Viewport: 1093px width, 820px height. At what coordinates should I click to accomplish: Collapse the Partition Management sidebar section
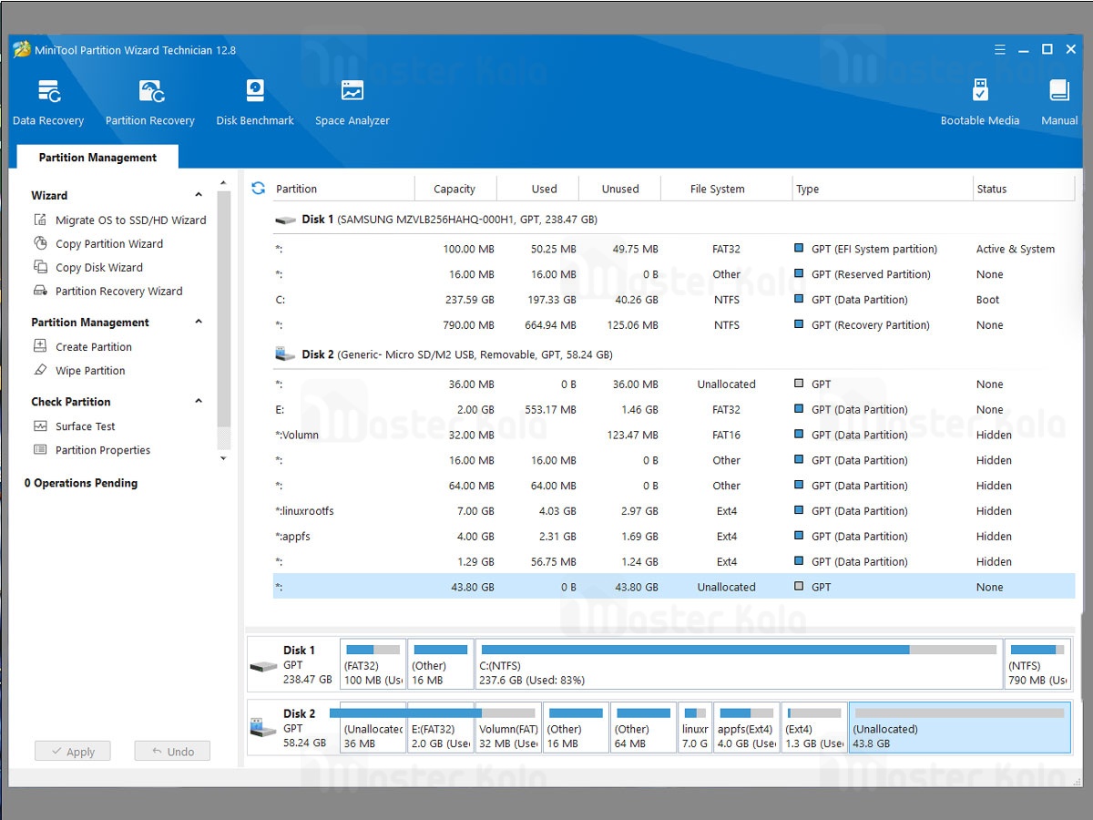pyautogui.click(x=199, y=322)
